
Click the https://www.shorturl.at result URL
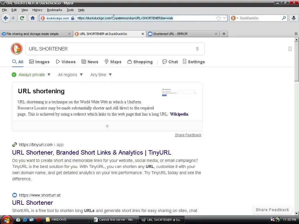[x=40, y=195]
